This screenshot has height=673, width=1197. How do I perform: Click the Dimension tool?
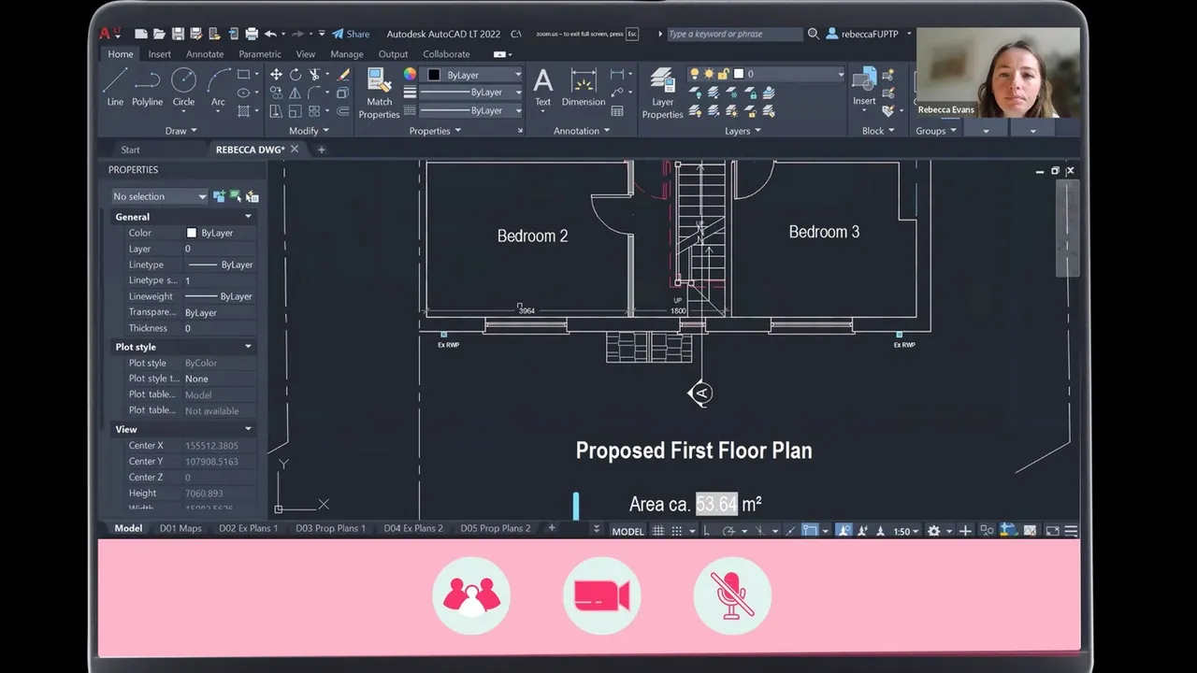584,88
